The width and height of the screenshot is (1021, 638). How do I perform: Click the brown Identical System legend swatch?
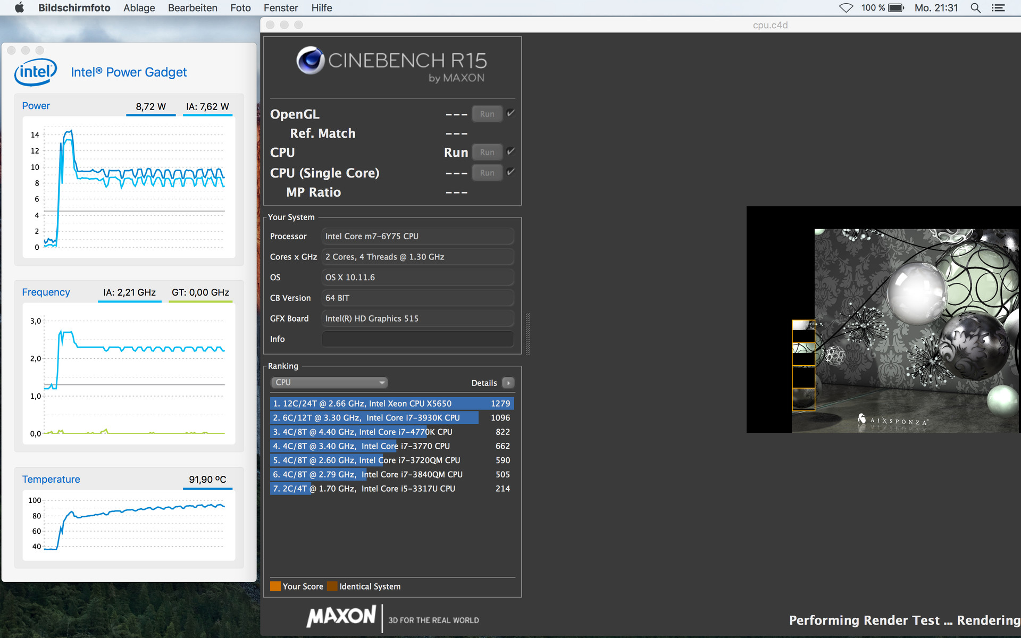[x=332, y=586]
